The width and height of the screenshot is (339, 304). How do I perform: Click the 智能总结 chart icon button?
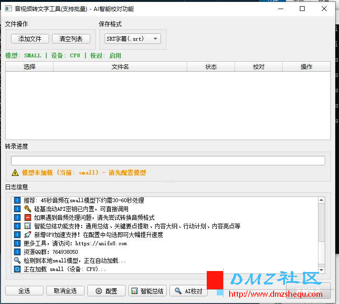click(x=147, y=291)
